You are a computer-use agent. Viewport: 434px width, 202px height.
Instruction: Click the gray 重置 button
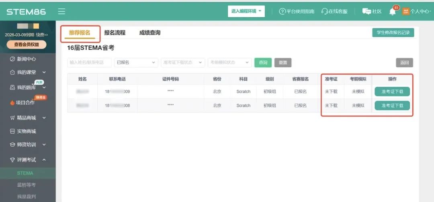(x=283, y=63)
